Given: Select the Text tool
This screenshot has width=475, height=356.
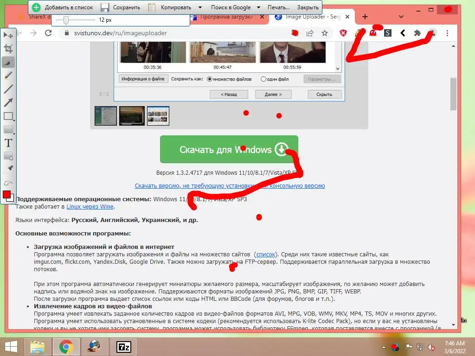Looking at the screenshot, I should 8,143.
